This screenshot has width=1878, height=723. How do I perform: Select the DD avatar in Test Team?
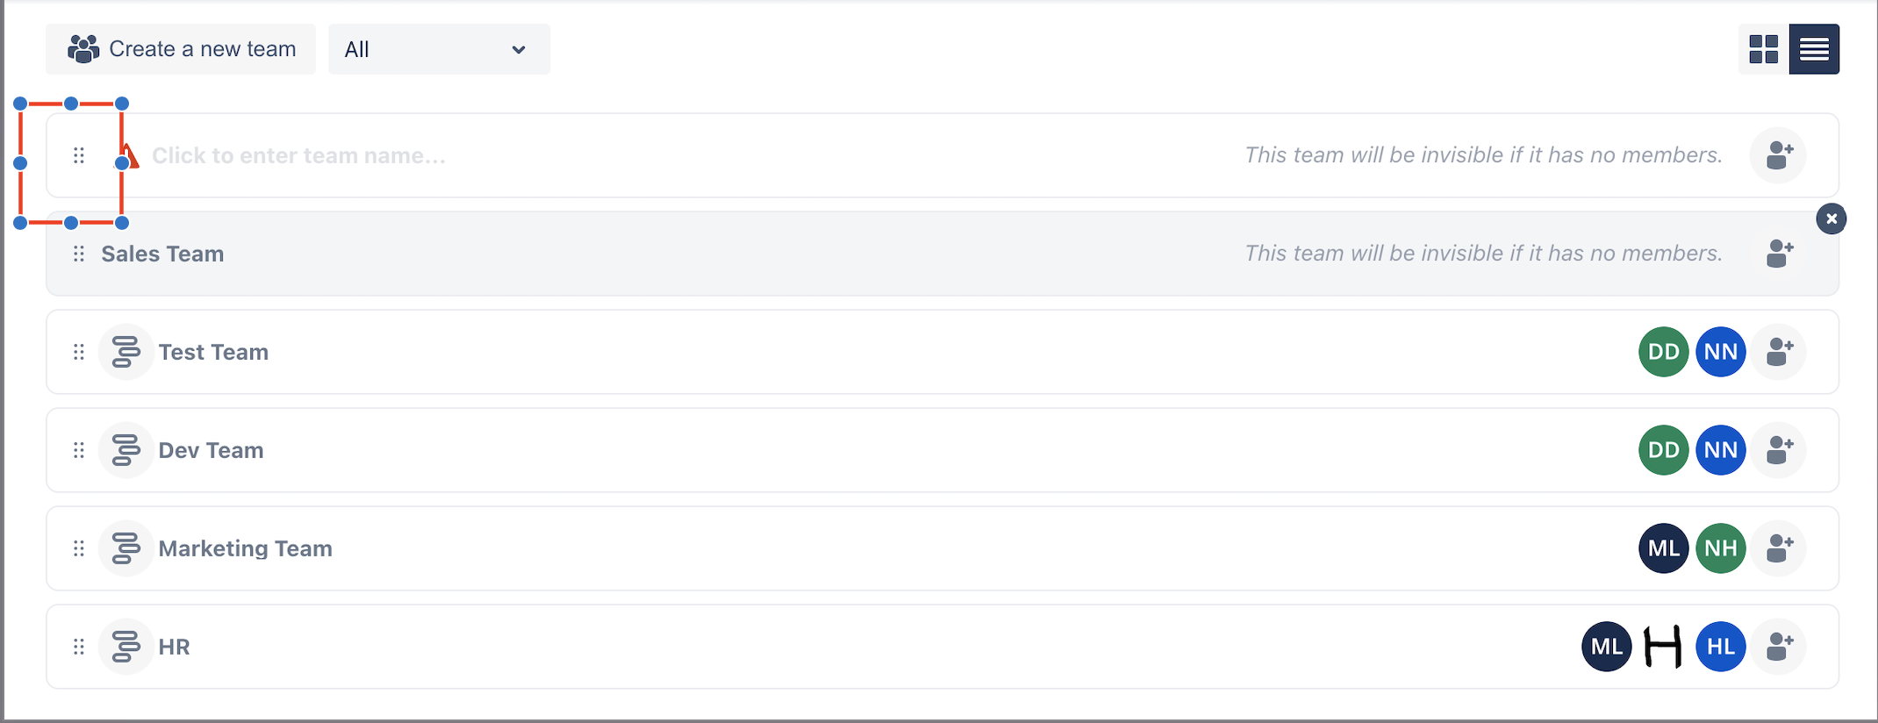pyautogui.click(x=1663, y=352)
